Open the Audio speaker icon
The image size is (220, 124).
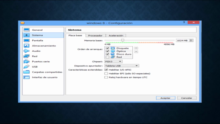tap(26, 51)
